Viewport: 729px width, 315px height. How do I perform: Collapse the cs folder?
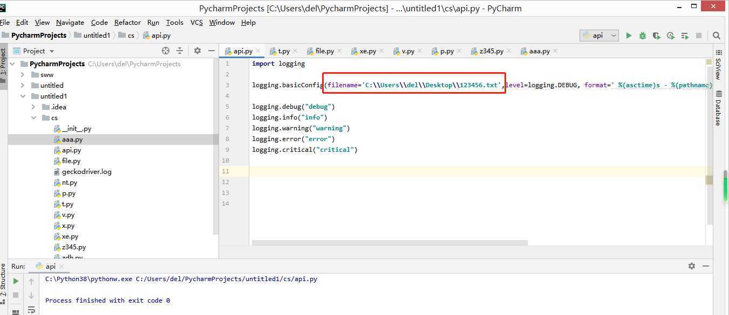tap(33, 117)
